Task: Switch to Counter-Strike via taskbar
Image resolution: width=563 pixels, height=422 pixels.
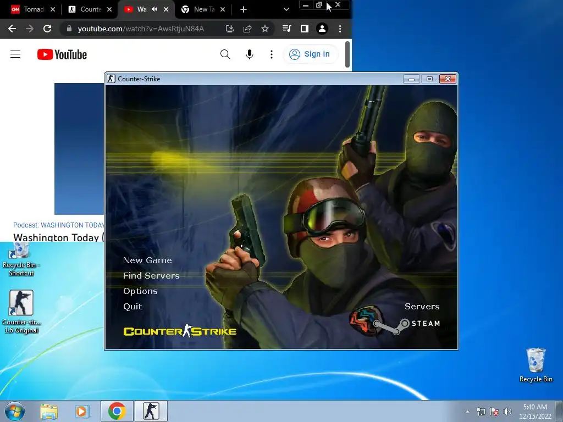Action: coord(151,411)
